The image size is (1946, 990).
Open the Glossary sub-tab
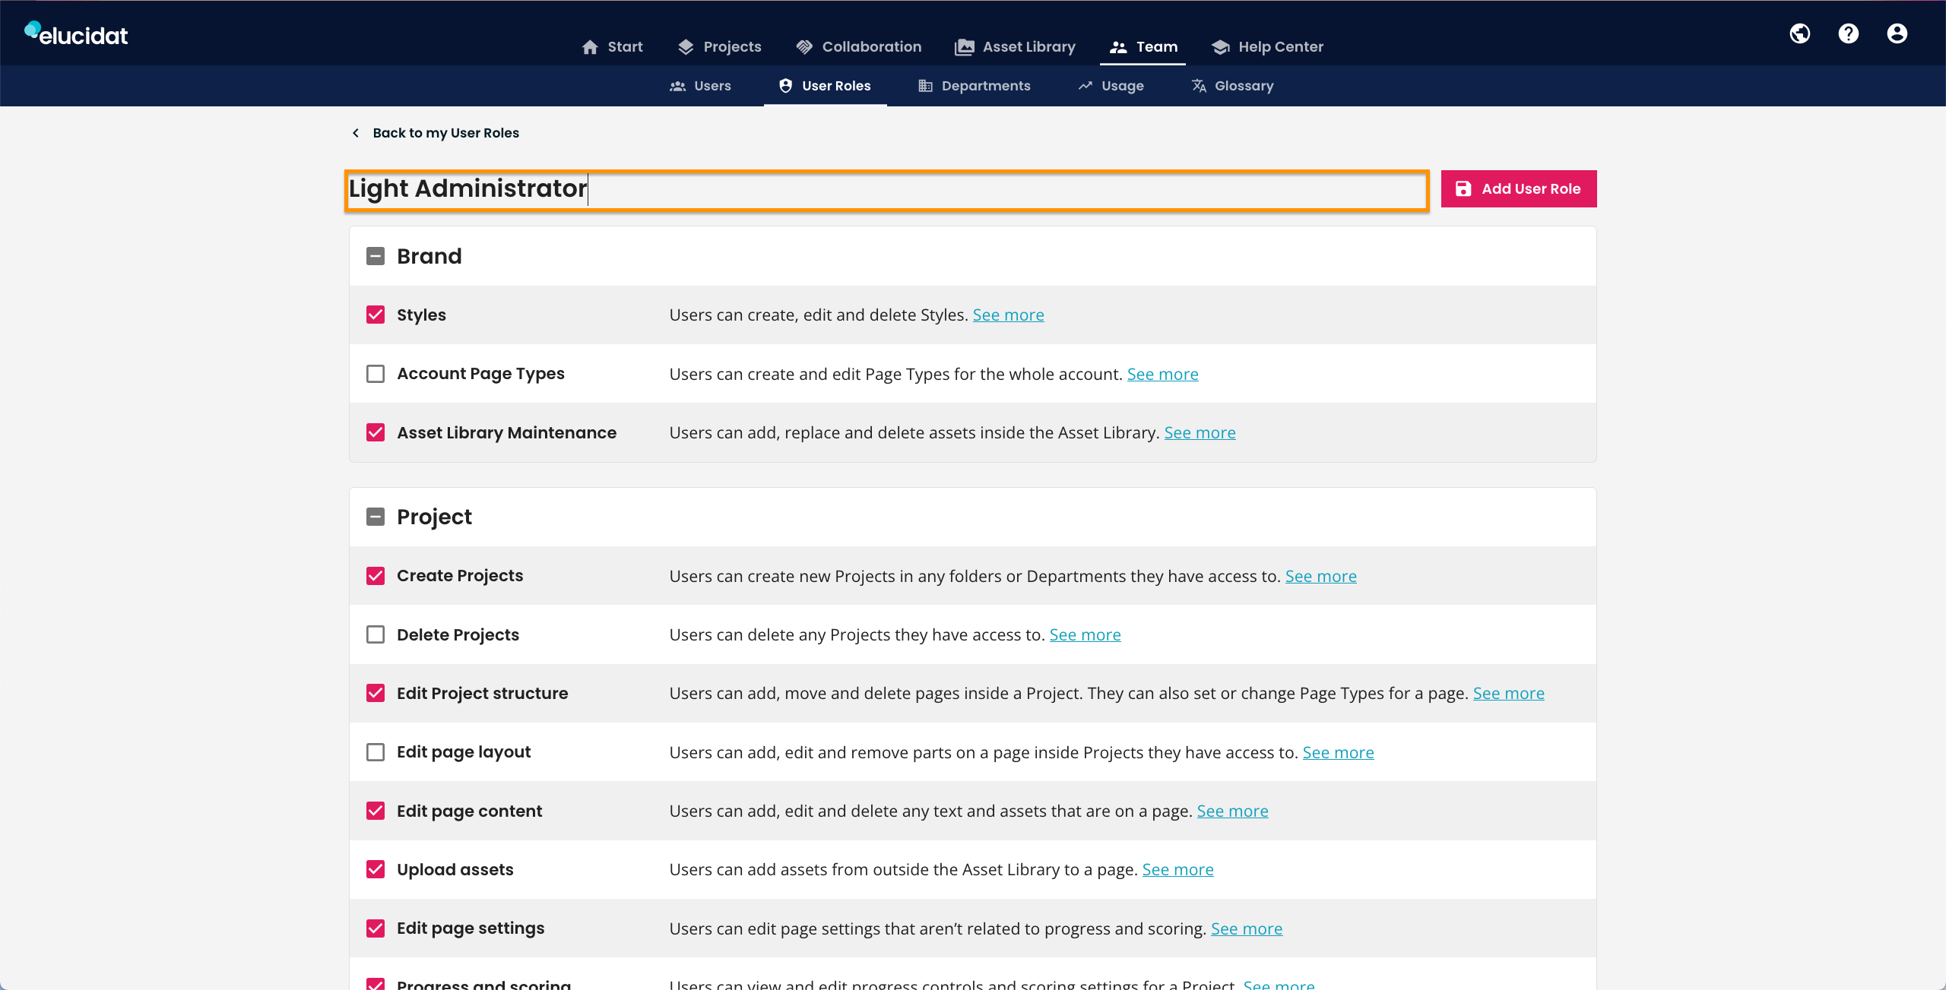coord(1232,86)
